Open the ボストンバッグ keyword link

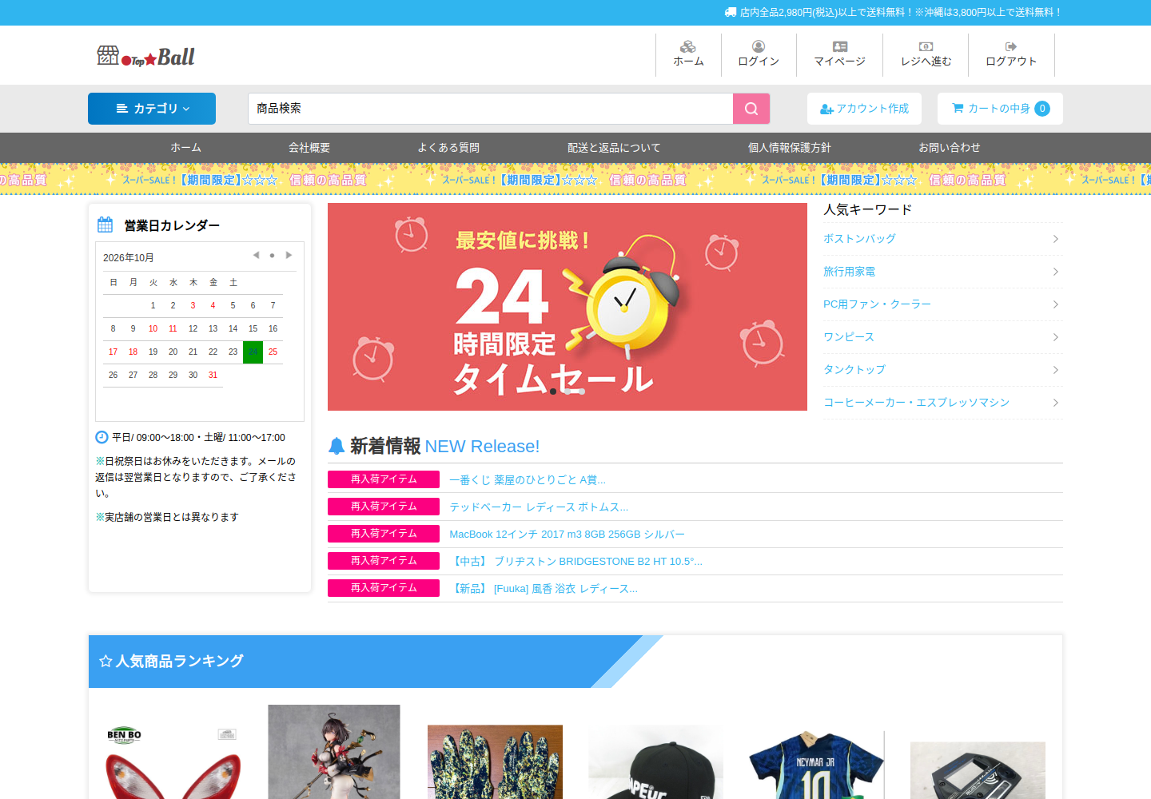click(859, 239)
